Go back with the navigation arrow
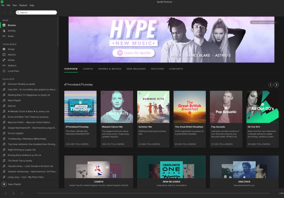The height and width of the screenshot is (198, 284). click(5, 12)
